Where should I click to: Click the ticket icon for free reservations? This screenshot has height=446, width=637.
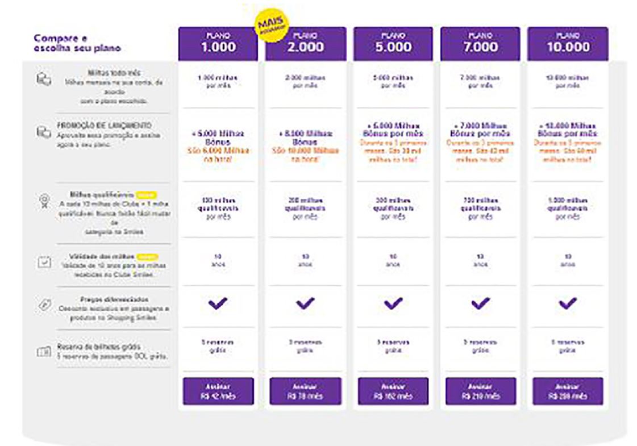click(x=44, y=352)
